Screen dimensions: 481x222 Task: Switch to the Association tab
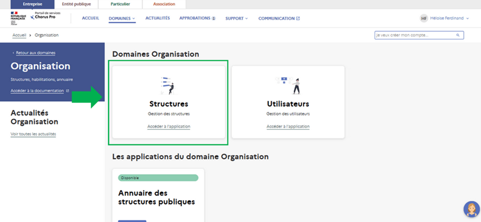[164, 4]
